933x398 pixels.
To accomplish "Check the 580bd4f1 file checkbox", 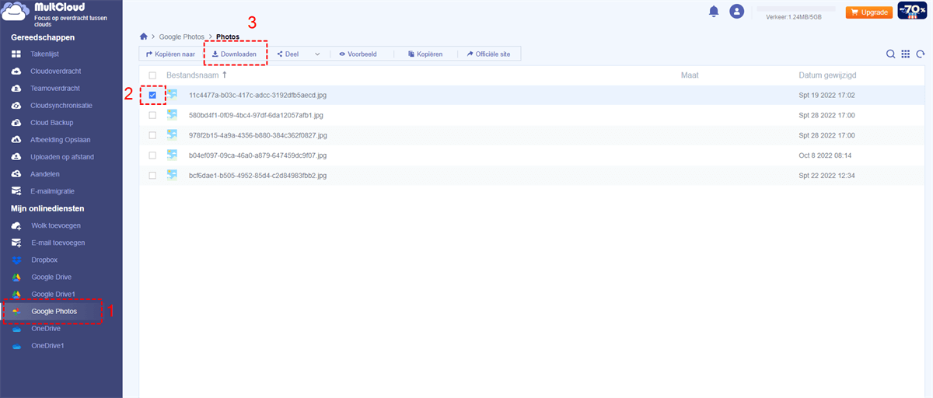I will [152, 115].
